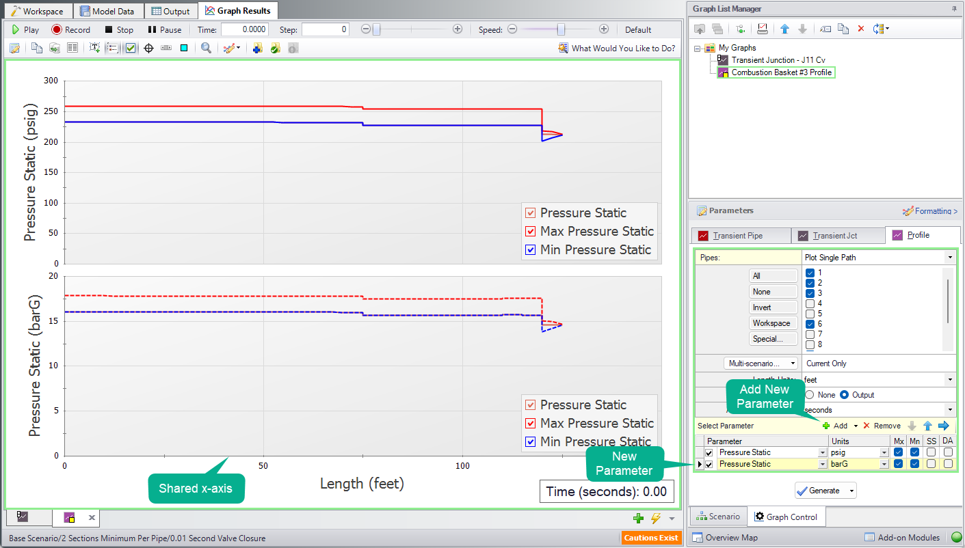Viewport: 965px width, 548px height.
Task: Open the feet length units dropdown
Action: coord(950,379)
